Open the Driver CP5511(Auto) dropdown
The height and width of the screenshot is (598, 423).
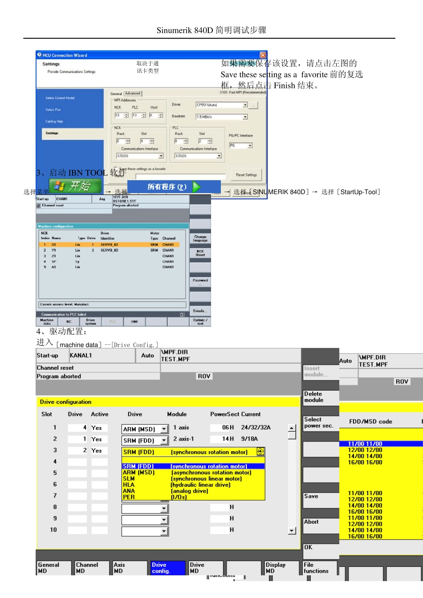pyautogui.click(x=245, y=105)
